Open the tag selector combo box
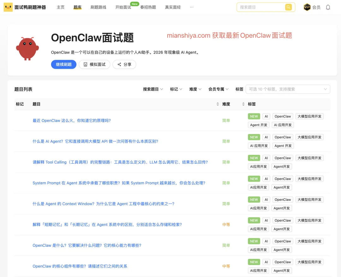 pyautogui.click(x=288, y=89)
